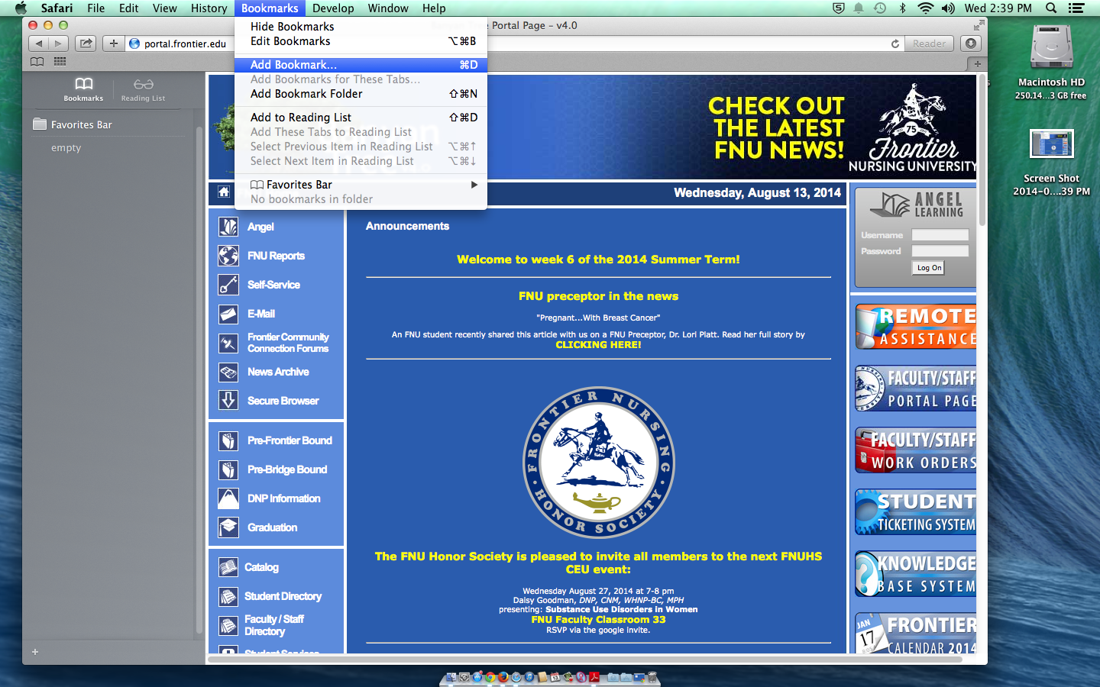The image size is (1100, 687).
Task: Click the add tab plus button in toolbar
Action: point(113,44)
